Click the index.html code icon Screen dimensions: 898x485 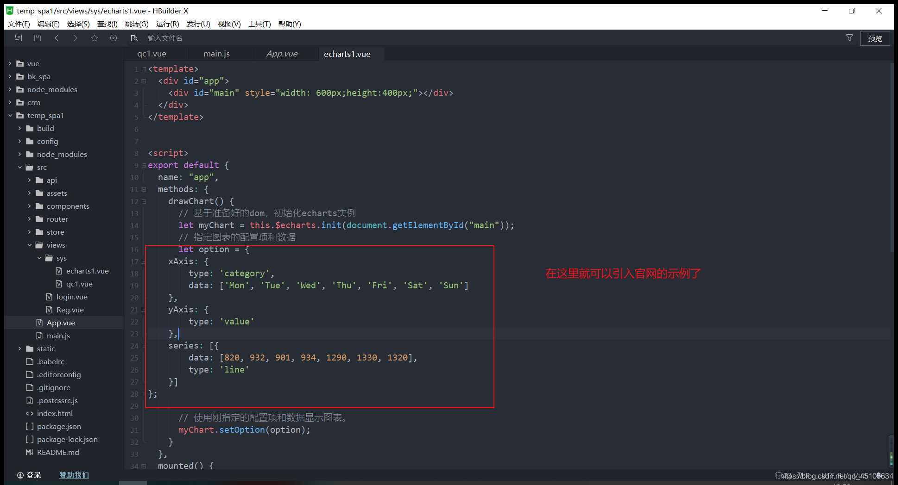[x=30, y=413]
